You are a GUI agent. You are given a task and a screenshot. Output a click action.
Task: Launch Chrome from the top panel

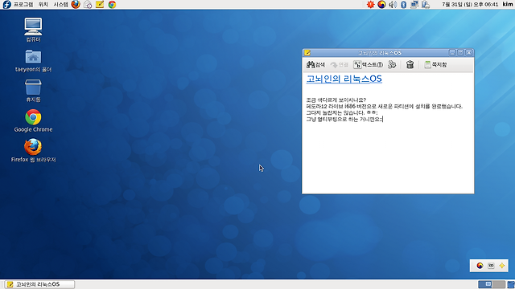tap(112, 5)
